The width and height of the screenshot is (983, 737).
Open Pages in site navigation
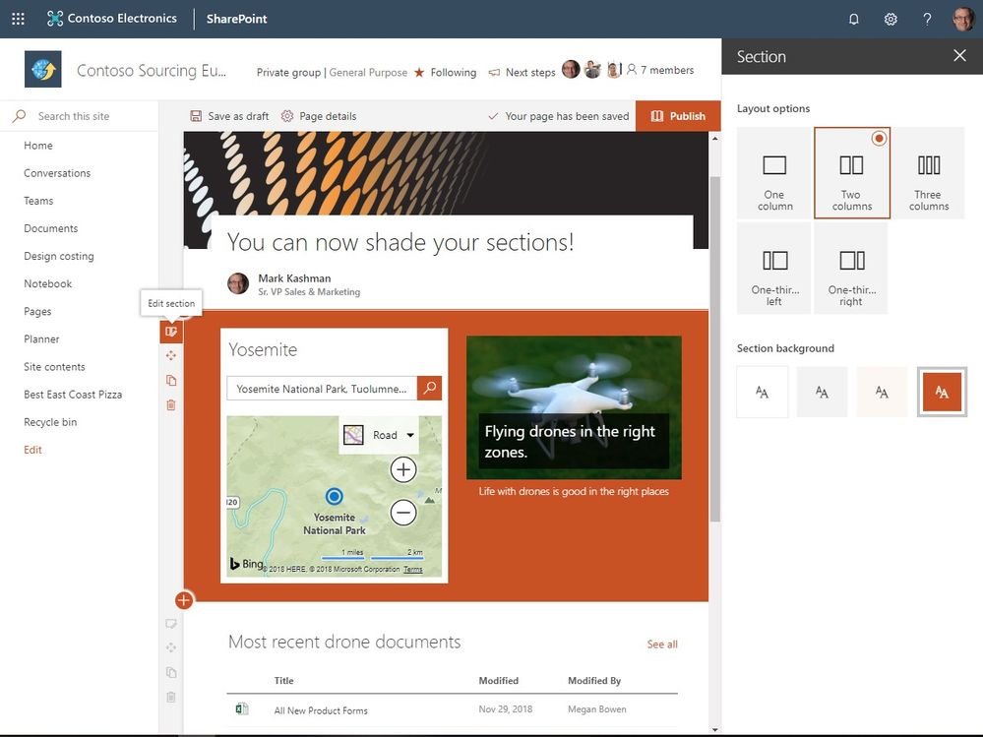pyautogui.click(x=37, y=312)
